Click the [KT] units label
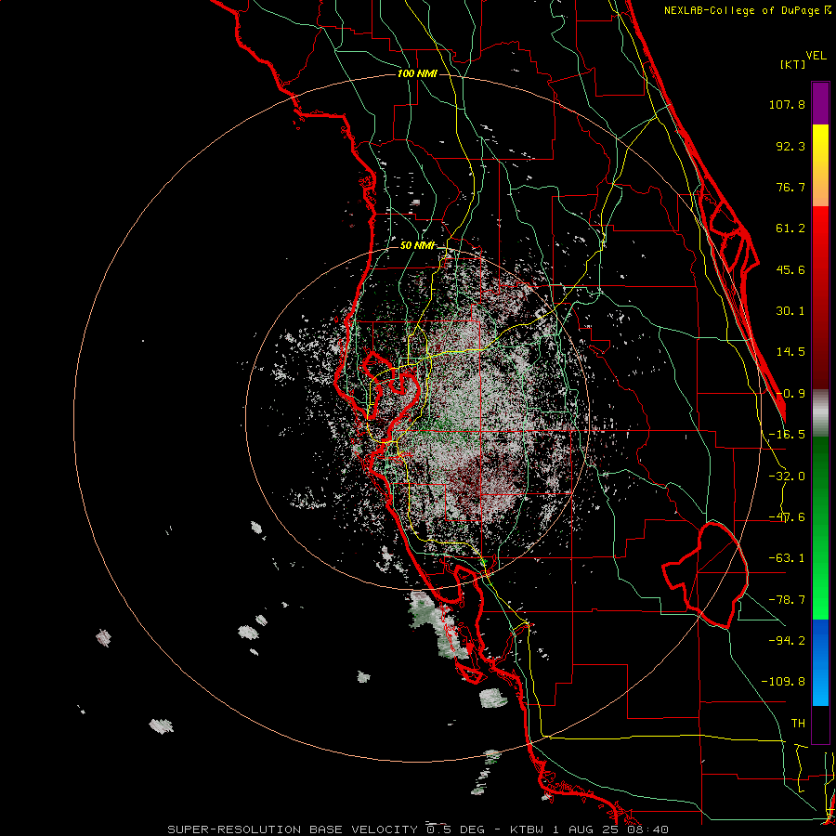Image resolution: width=836 pixels, height=836 pixels. (793, 64)
